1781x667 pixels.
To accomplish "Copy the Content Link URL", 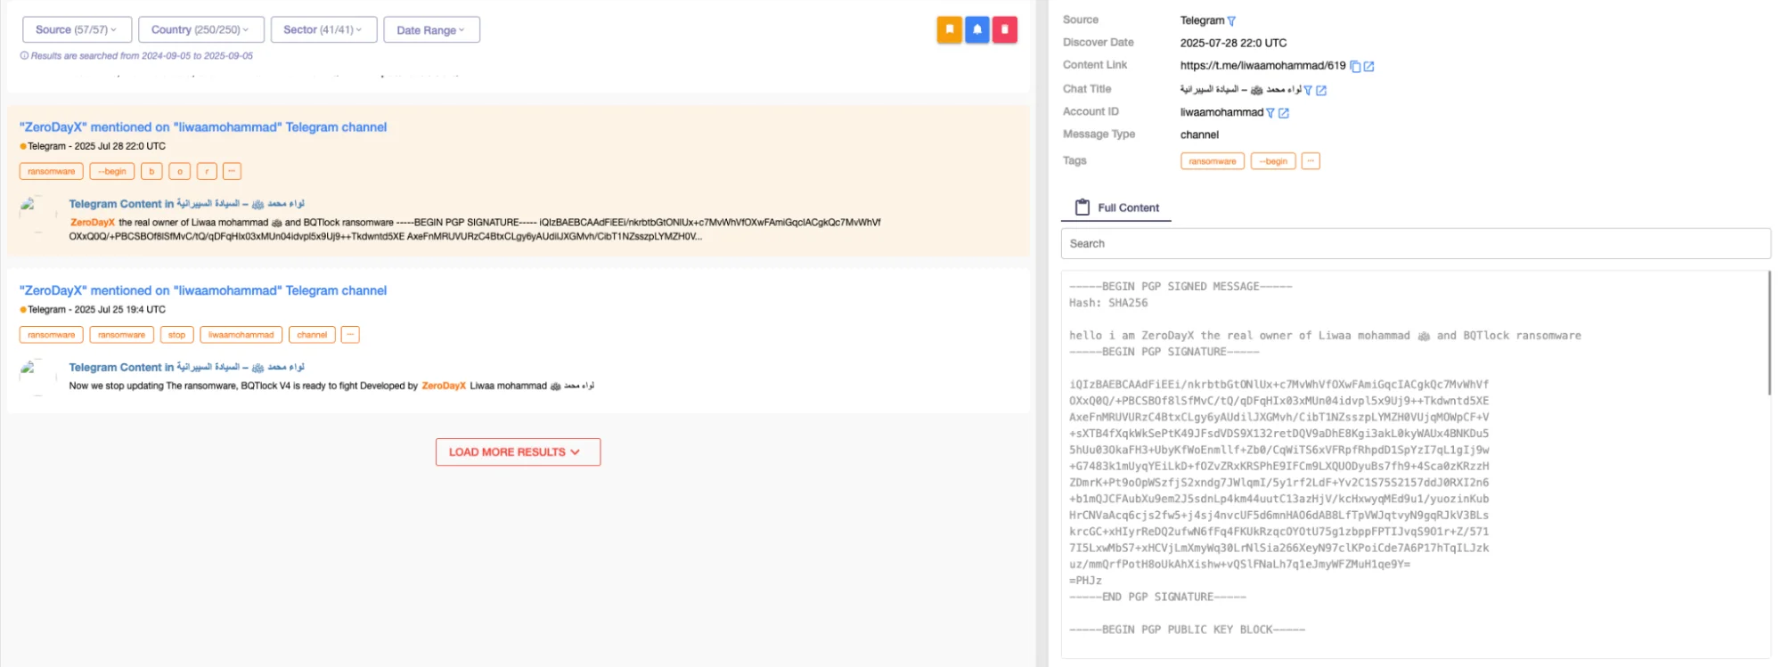I will point(1355,66).
